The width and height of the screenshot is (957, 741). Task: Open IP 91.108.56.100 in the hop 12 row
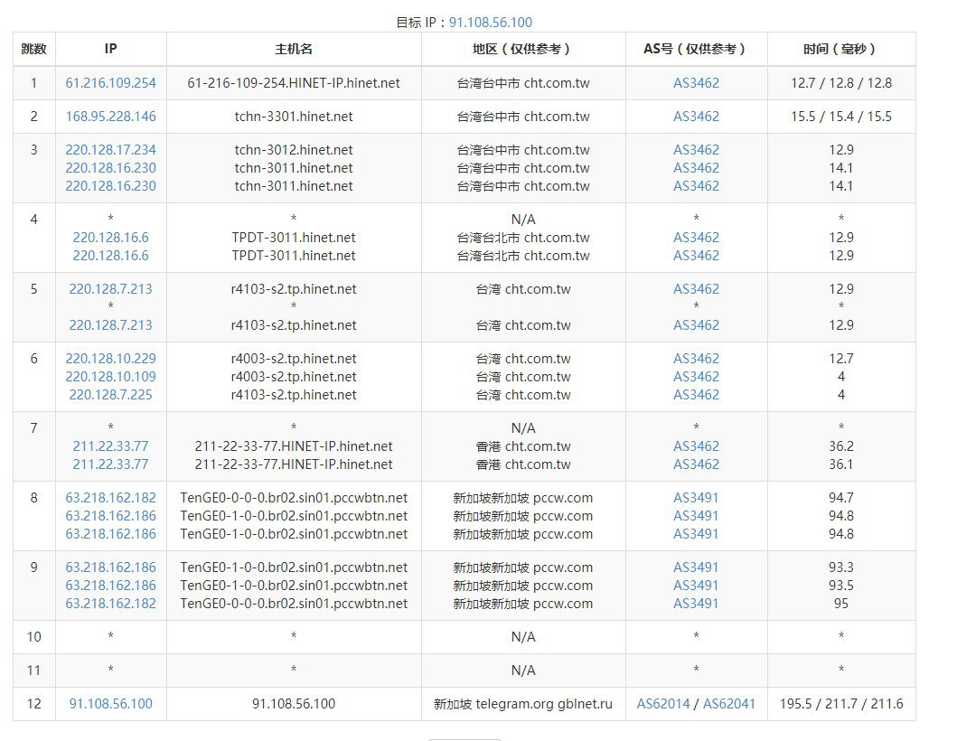110,704
